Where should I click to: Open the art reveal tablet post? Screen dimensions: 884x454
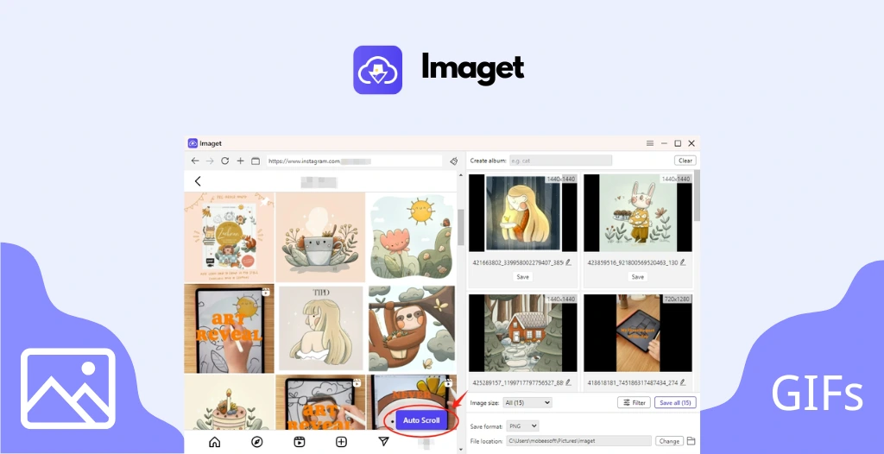tap(229, 328)
